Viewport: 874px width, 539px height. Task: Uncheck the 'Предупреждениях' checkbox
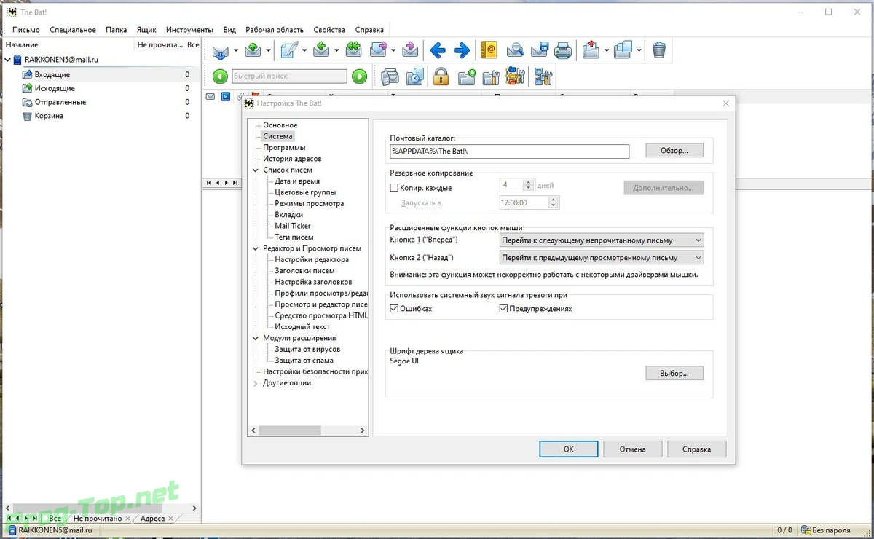point(503,309)
